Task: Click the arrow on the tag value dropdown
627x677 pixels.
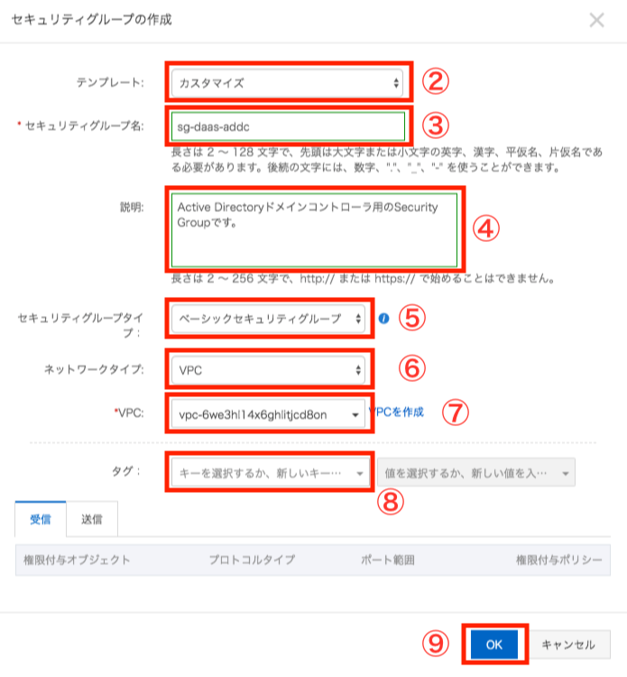Action: point(566,474)
